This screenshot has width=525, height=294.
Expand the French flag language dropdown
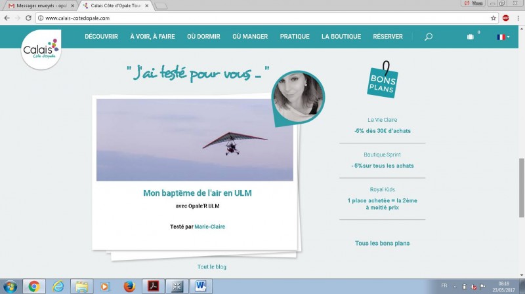(503, 37)
